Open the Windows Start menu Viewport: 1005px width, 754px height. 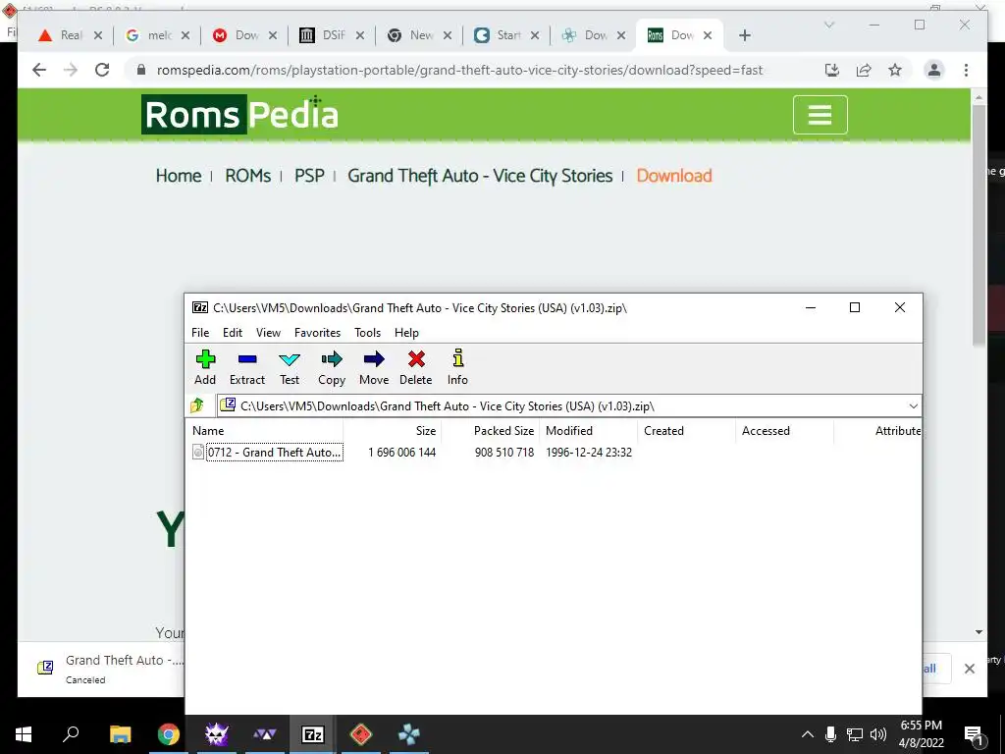(24, 734)
